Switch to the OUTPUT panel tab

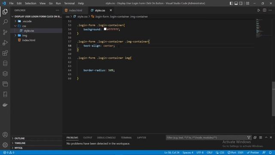88,138
